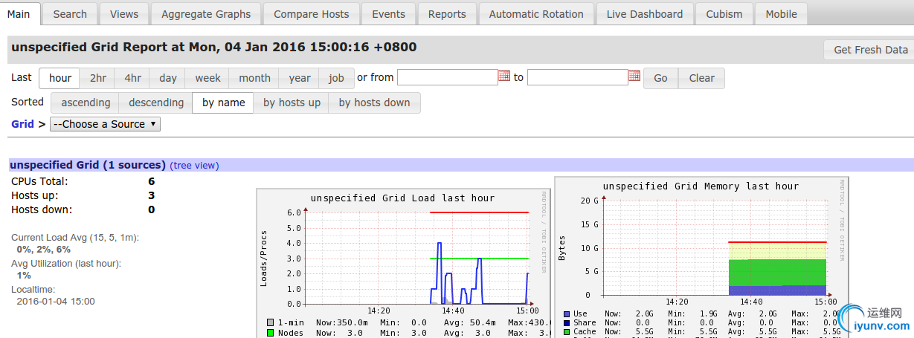This screenshot has height=338, width=914.
Task: Select the Automatic Rotation tab
Action: 536,14
